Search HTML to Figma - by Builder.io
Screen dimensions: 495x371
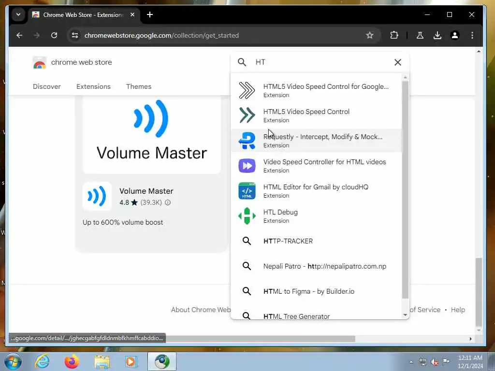(316, 291)
